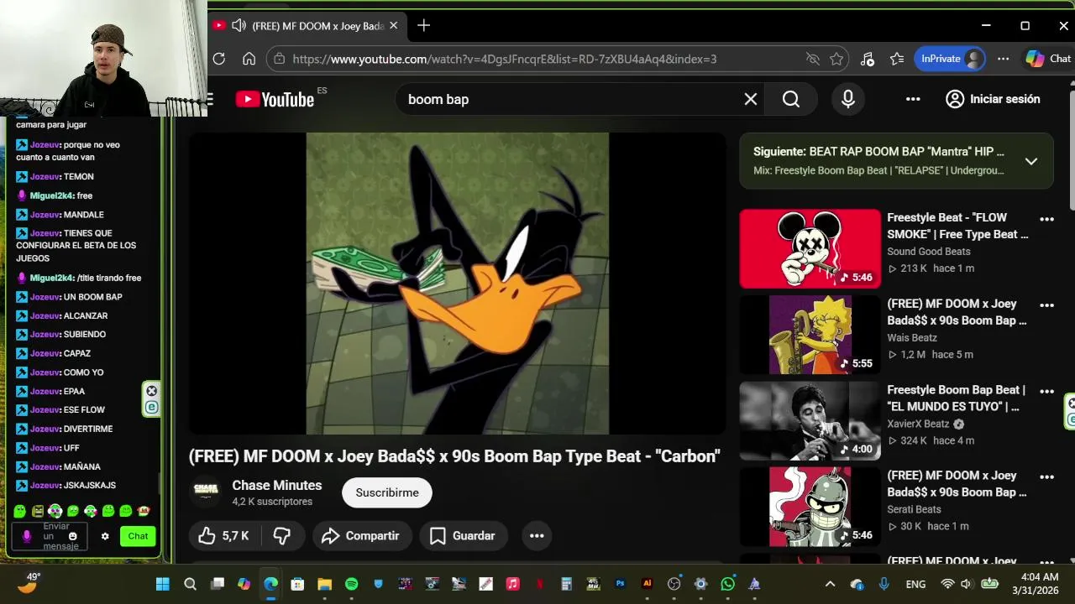Like the video with the thumbs-up button
This screenshot has width=1075, height=604.
click(224, 536)
